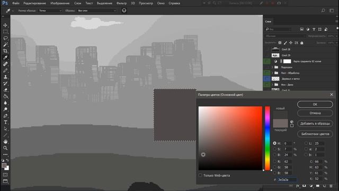Select the Hand tool
This screenshot has height=191, width=339.
(5, 142)
